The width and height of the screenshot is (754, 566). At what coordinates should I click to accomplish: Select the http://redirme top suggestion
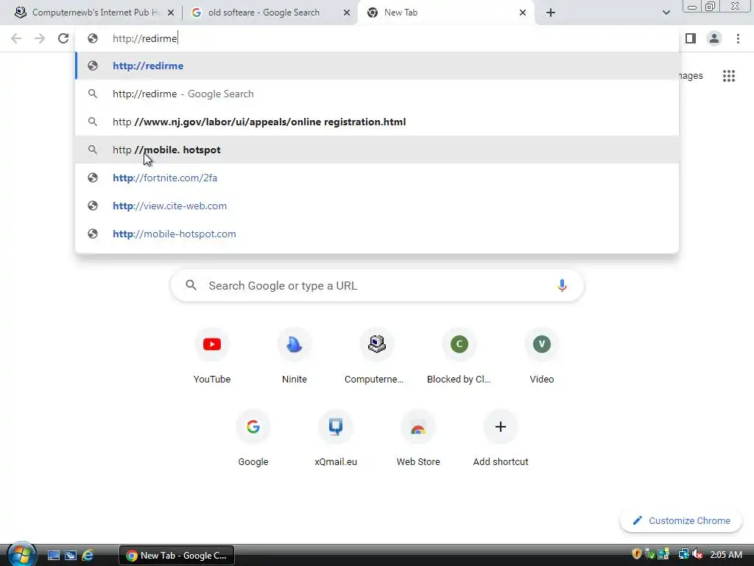[x=377, y=66]
